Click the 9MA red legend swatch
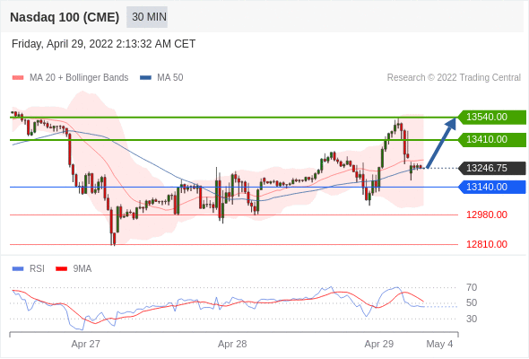This screenshot has width=529, height=359. coord(61,269)
